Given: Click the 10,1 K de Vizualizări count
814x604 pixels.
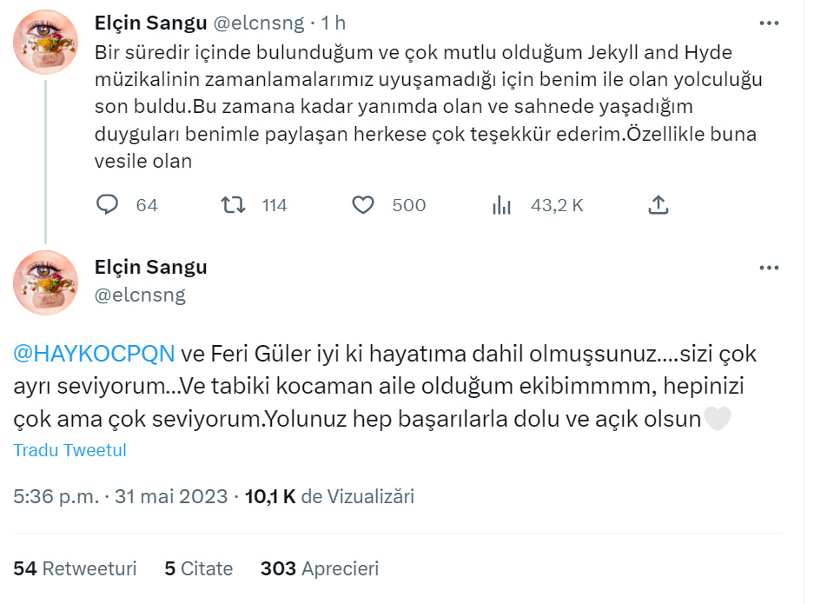Looking at the screenshot, I should [330, 496].
